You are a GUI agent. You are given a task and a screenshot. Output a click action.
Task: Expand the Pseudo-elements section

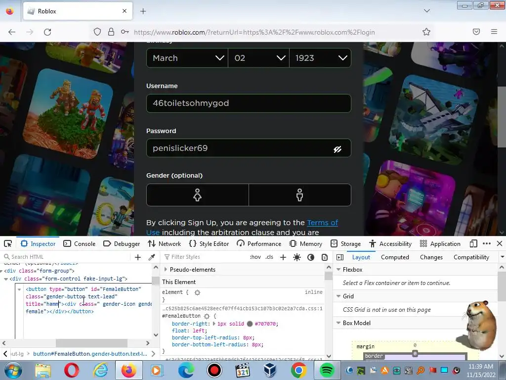click(x=166, y=270)
